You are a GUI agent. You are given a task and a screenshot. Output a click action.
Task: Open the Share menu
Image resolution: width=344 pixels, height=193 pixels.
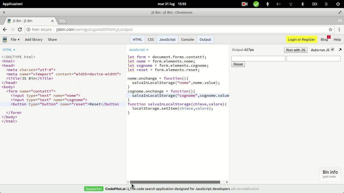[52, 39]
